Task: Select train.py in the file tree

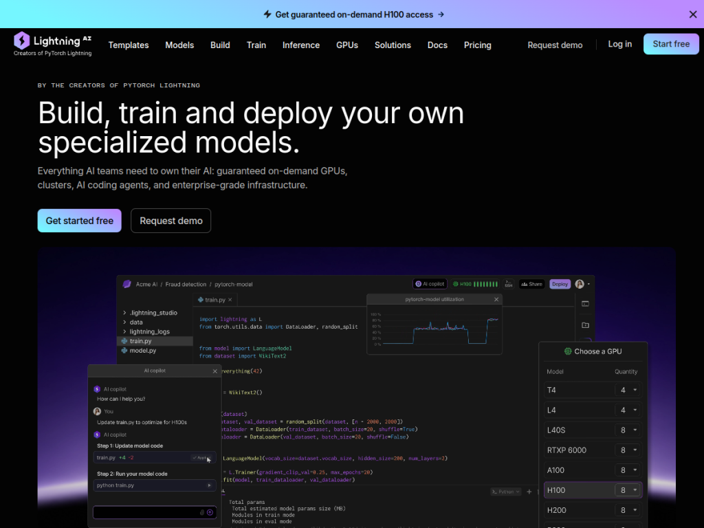Action: pos(155,341)
